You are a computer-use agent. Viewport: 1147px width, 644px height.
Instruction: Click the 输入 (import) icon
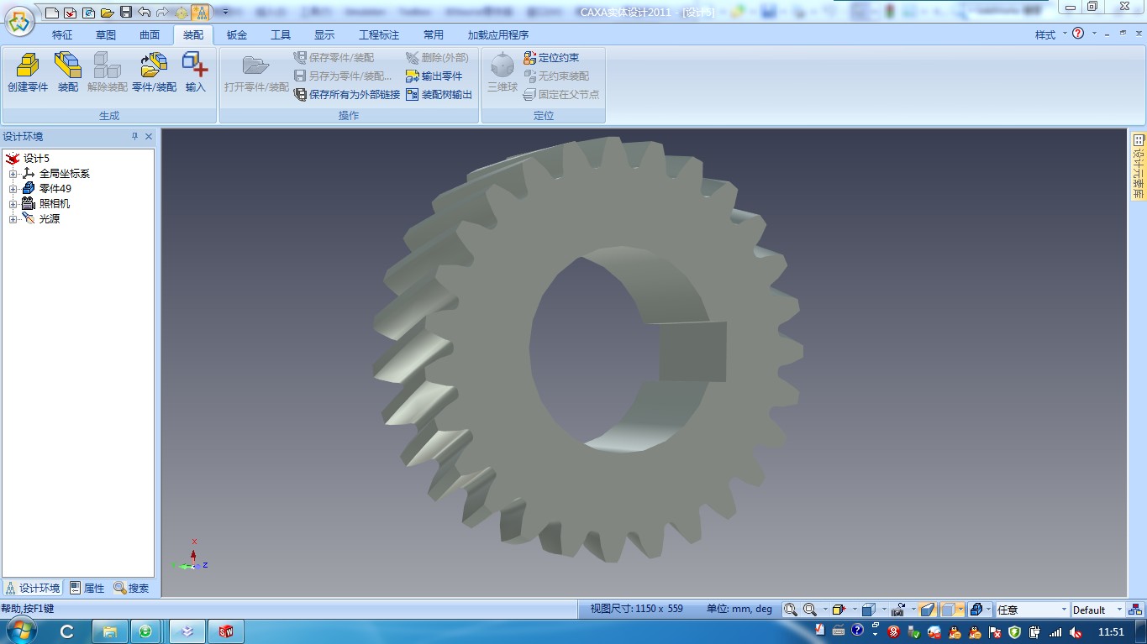(x=195, y=71)
